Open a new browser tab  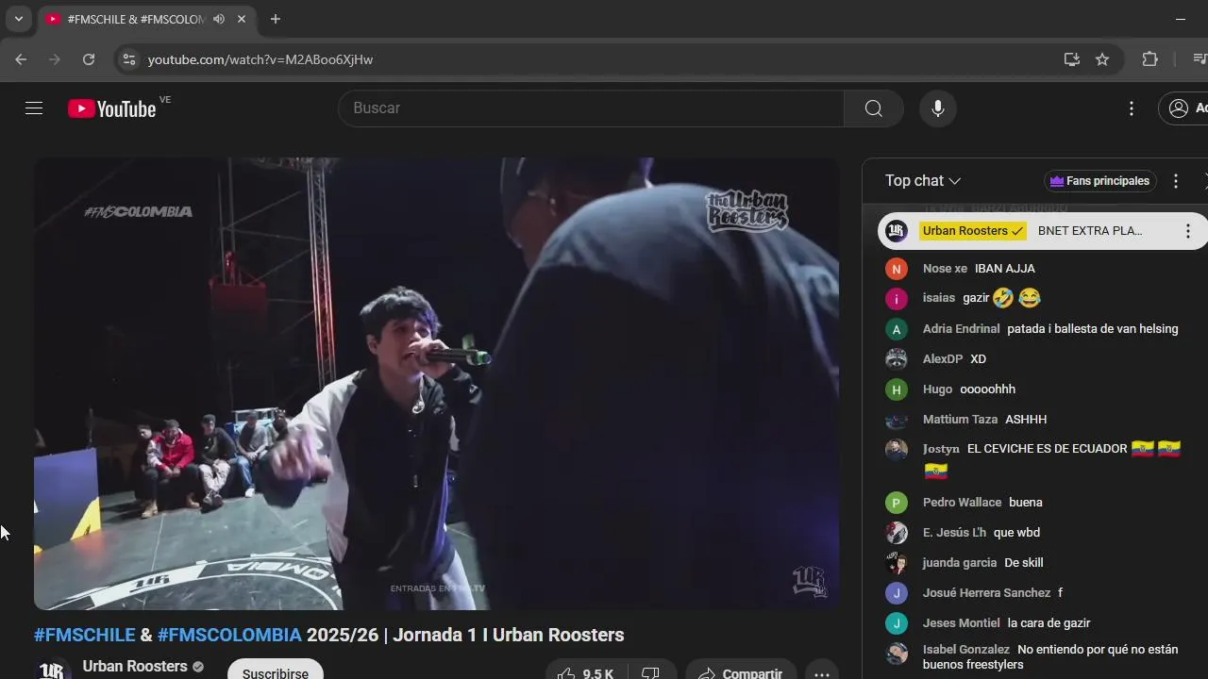pyautogui.click(x=275, y=19)
